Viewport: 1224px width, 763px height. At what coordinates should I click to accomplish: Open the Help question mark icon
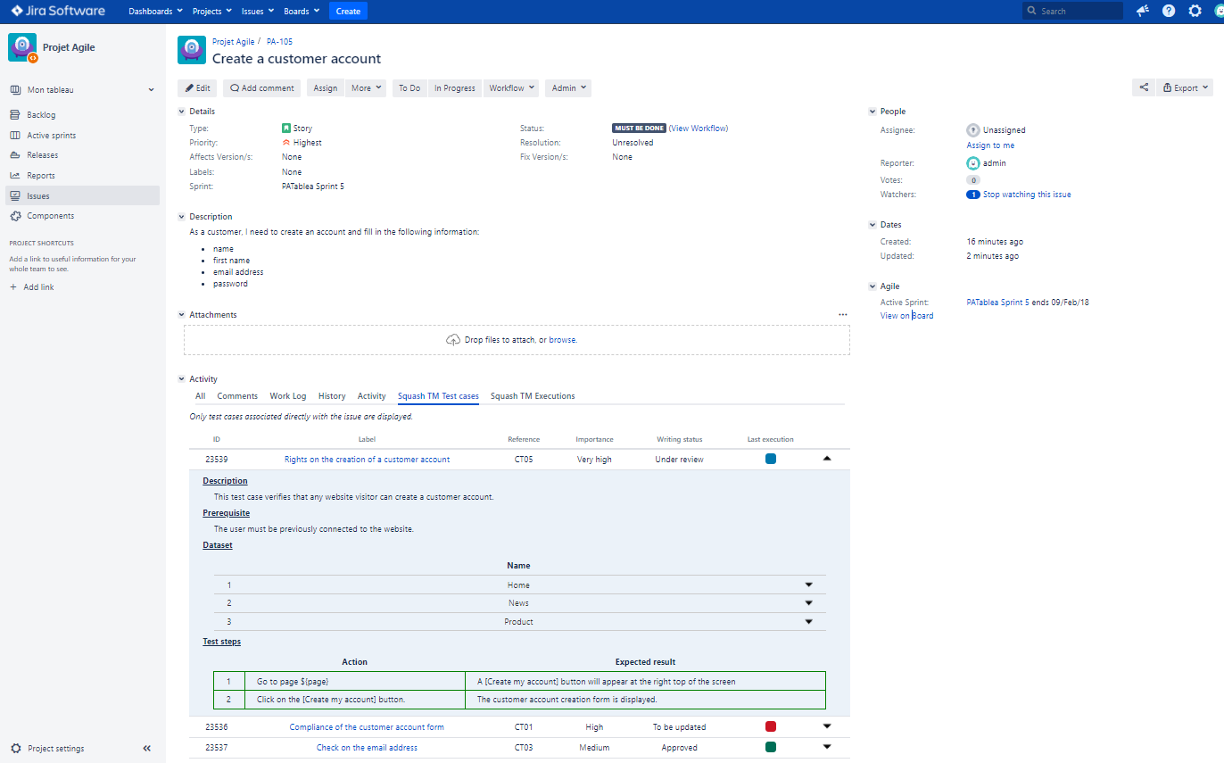pyautogui.click(x=1168, y=11)
